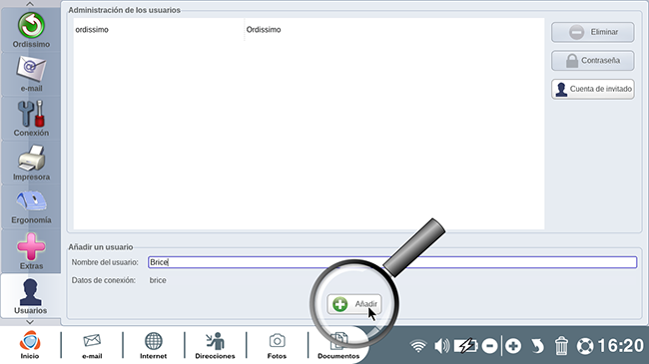Open Internet from the bottom bar
Image resolution: width=649 pixels, height=364 pixels.
coord(153,345)
